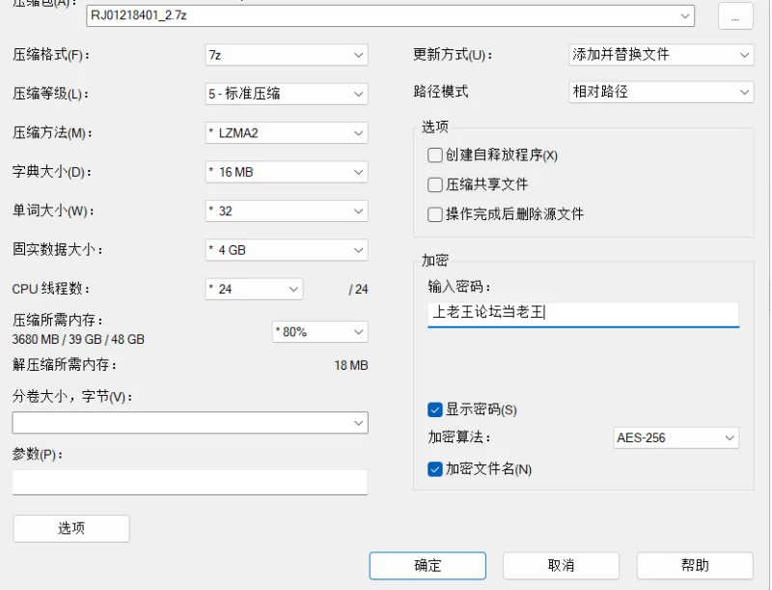
Task: Open the 路径模式 relative path dropdown
Action: 661,92
